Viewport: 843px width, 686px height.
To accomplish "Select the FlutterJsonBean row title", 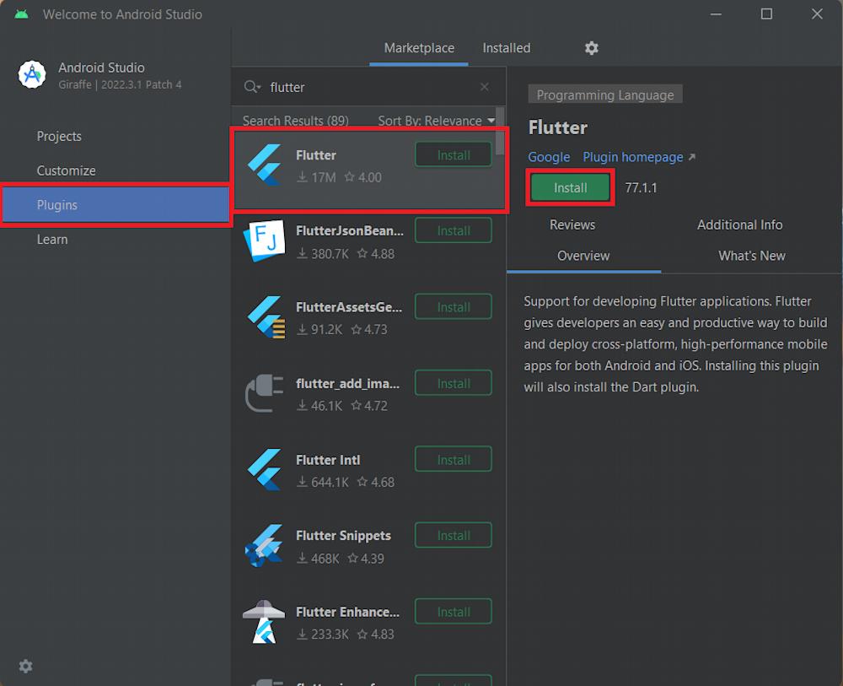I will coord(350,231).
